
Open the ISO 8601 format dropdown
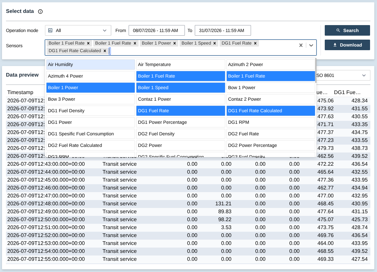tap(343, 75)
